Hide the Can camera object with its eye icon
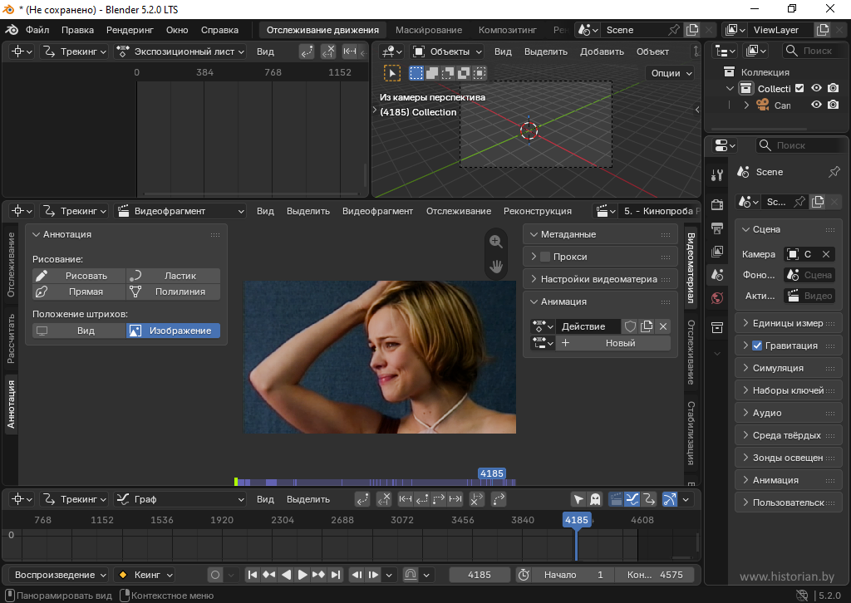 point(816,105)
